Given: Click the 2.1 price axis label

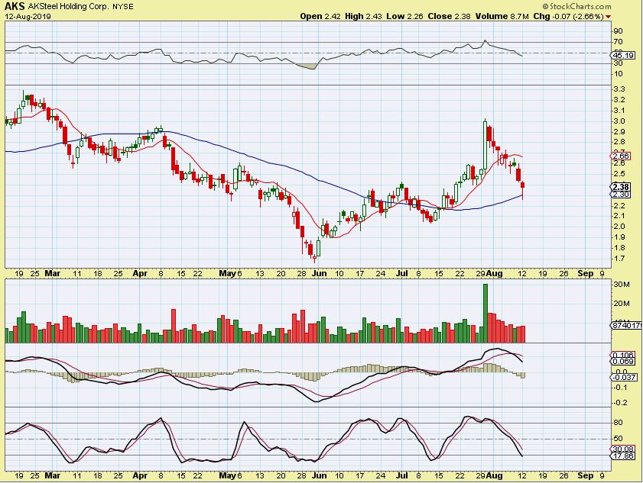Looking at the screenshot, I should point(619,216).
